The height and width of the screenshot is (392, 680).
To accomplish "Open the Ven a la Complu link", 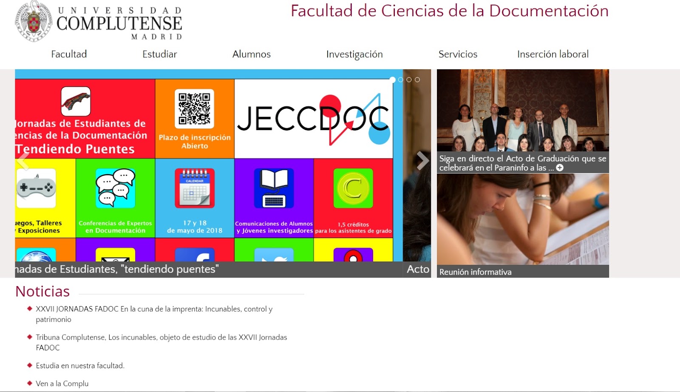I will (x=62, y=383).
